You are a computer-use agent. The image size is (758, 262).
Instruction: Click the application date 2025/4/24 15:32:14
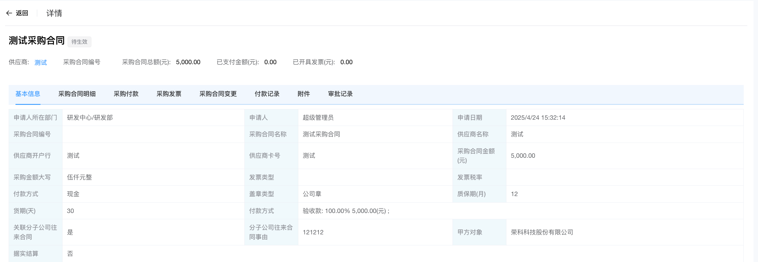point(538,118)
